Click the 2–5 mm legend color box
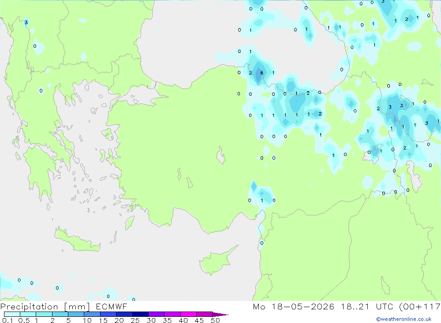Screen dimensions: 441x323 pyautogui.click(x=60, y=314)
